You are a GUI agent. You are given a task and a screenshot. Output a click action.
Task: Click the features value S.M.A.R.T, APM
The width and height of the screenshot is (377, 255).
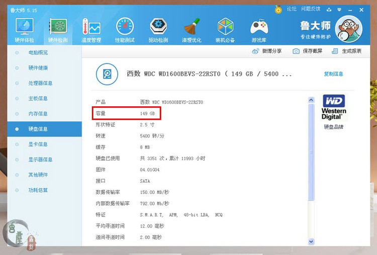point(181,215)
